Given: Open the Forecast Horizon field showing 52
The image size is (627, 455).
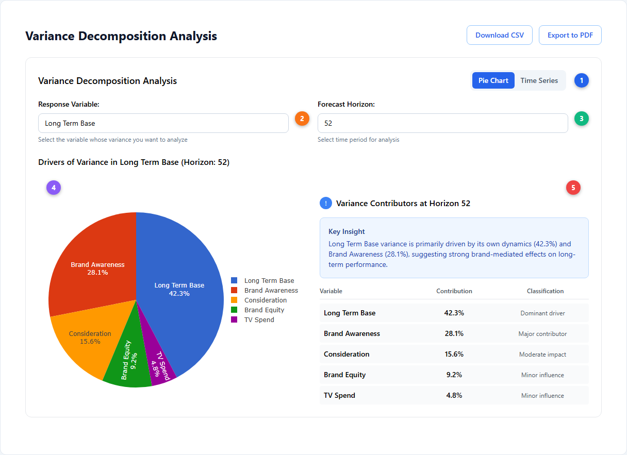Looking at the screenshot, I should pyautogui.click(x=443, y=123).
